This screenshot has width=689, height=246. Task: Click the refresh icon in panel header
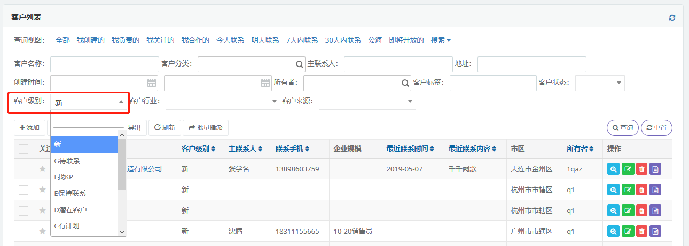pos(672,18)
